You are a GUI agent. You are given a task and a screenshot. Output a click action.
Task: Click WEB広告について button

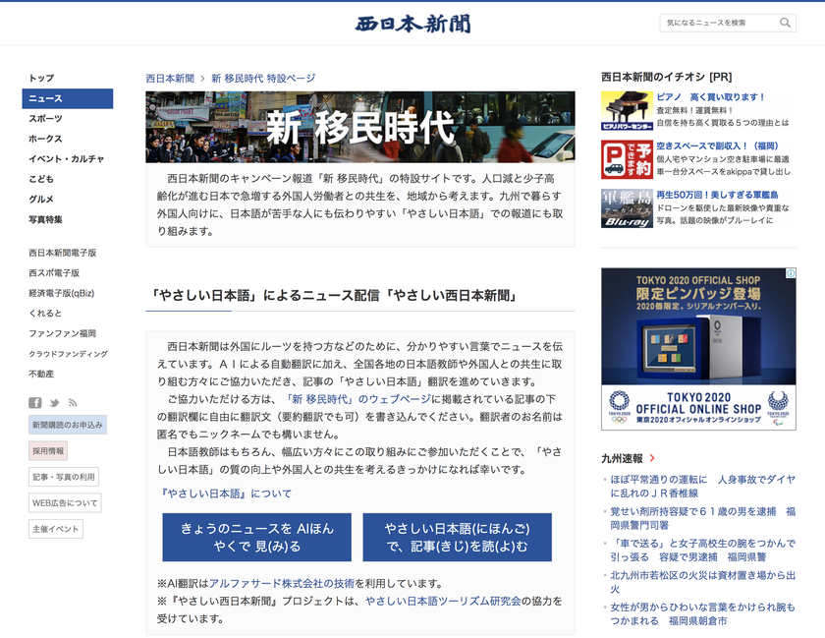click(65, 502)
